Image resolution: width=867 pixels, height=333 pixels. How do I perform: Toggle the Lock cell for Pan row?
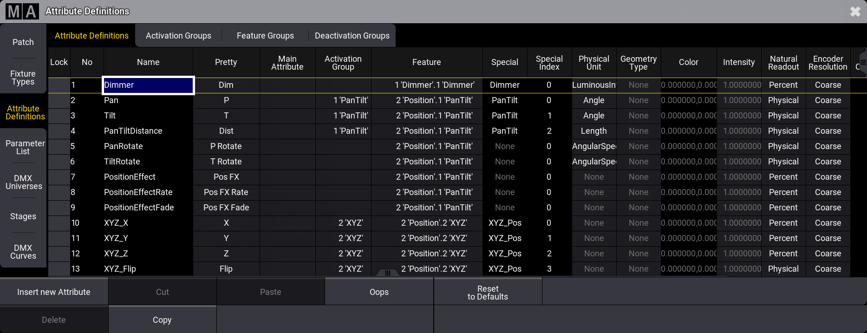coord(59,100)
